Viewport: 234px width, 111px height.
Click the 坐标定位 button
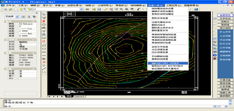coord(225,15)
